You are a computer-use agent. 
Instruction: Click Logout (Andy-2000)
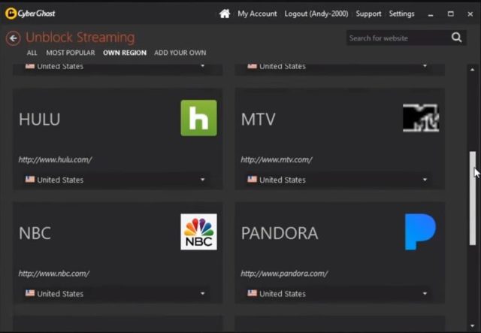coord(316,14)
